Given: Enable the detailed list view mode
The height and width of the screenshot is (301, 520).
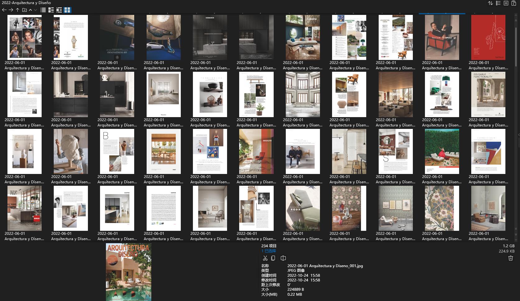Looking at the screenshot, I should (x=51, y=10).
